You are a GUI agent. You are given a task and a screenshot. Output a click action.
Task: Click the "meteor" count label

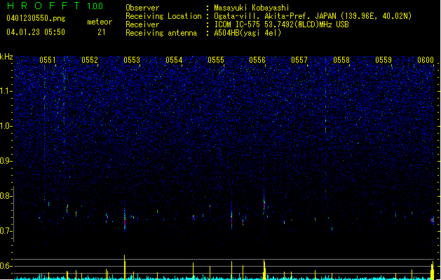point(100,22)
